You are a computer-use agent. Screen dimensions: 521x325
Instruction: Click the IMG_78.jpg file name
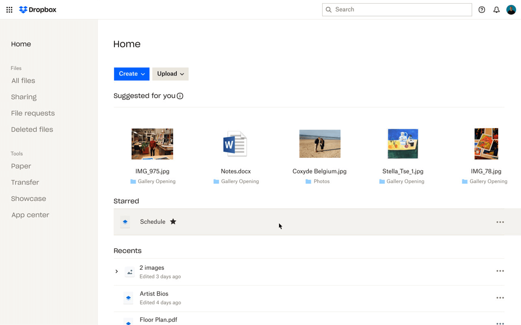(x=486, y=171)
